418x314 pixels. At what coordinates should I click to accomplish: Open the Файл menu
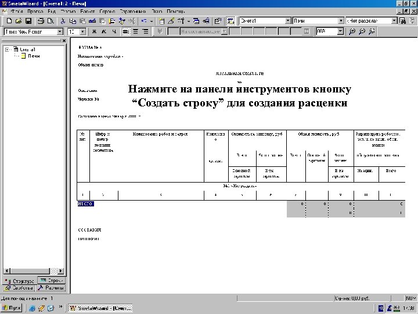pos(16,12)
